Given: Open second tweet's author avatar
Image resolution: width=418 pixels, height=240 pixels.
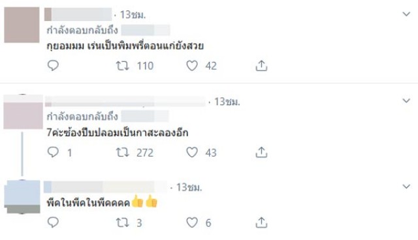Looking at the screenshot, I should (23, 112).
